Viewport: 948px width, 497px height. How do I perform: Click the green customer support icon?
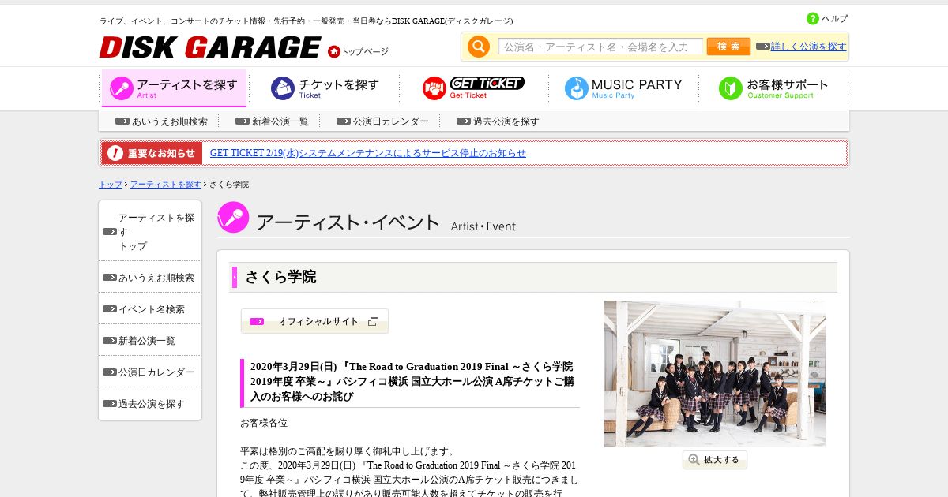click(731, 88)
